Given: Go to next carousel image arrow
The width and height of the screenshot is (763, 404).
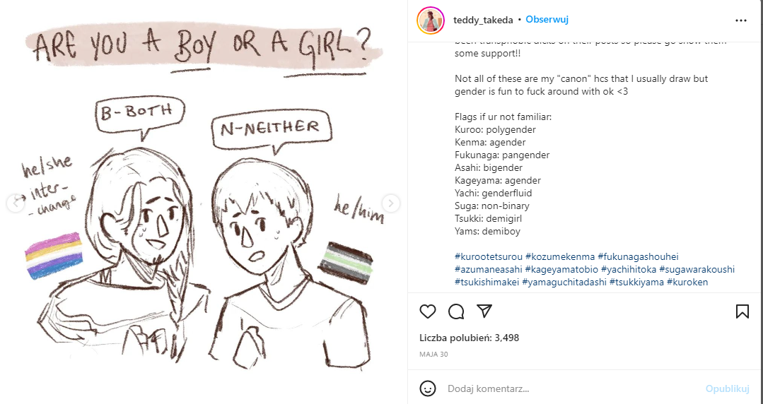Looking at the screenshot, I should [x=391, y=203].
